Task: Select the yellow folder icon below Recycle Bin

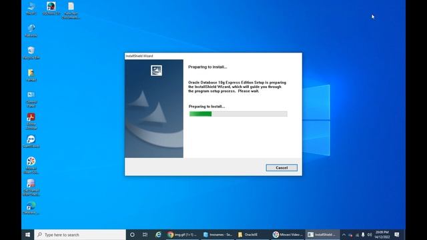Action: click(x=31, y=75)
